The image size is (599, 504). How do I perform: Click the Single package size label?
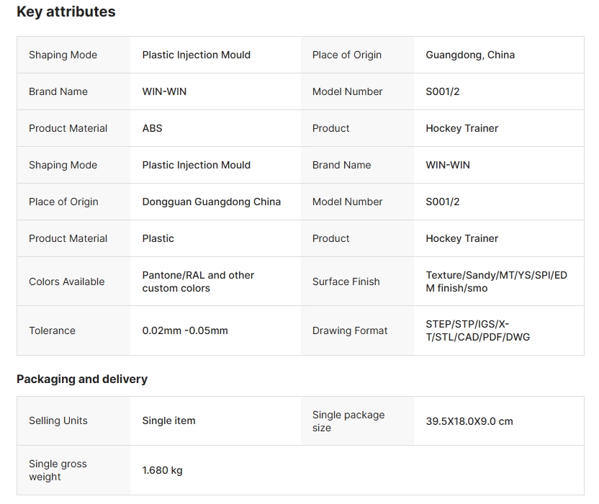pos(348,421)
